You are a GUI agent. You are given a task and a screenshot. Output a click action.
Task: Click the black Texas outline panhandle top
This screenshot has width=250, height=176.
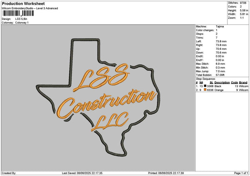tap(85, 39)
